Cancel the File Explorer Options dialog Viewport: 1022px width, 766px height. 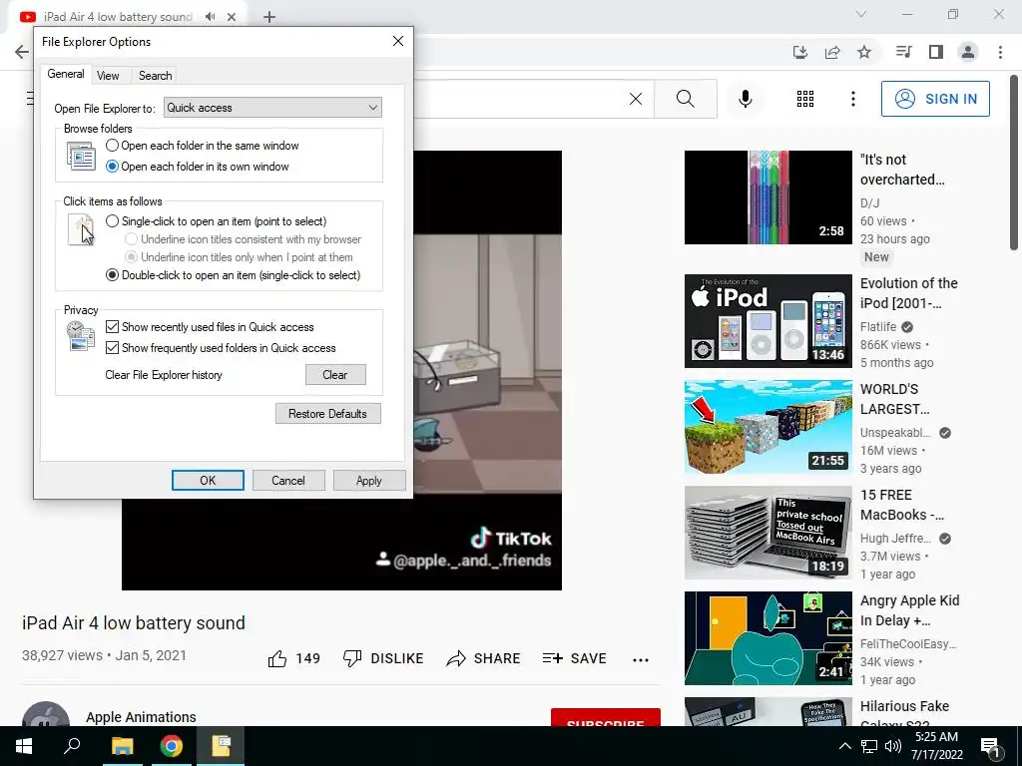pos(288,480)
